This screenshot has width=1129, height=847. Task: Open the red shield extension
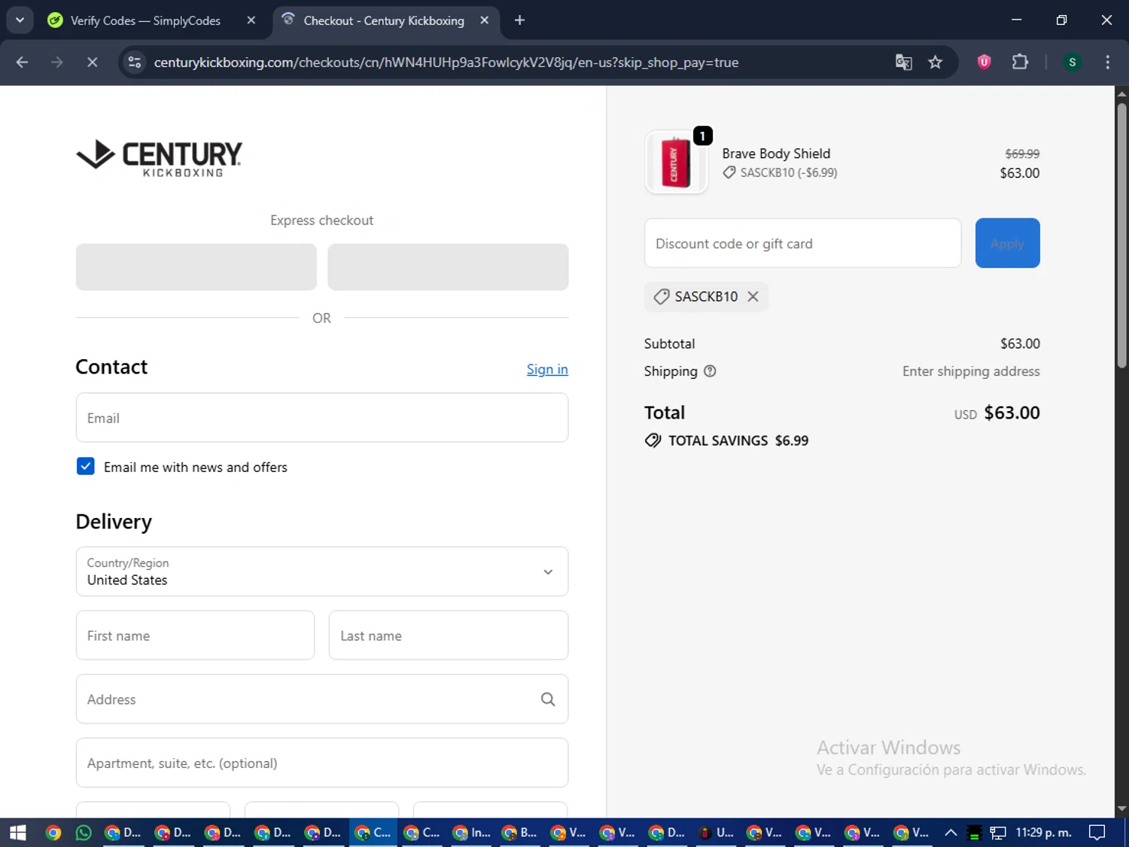[984, 62]
